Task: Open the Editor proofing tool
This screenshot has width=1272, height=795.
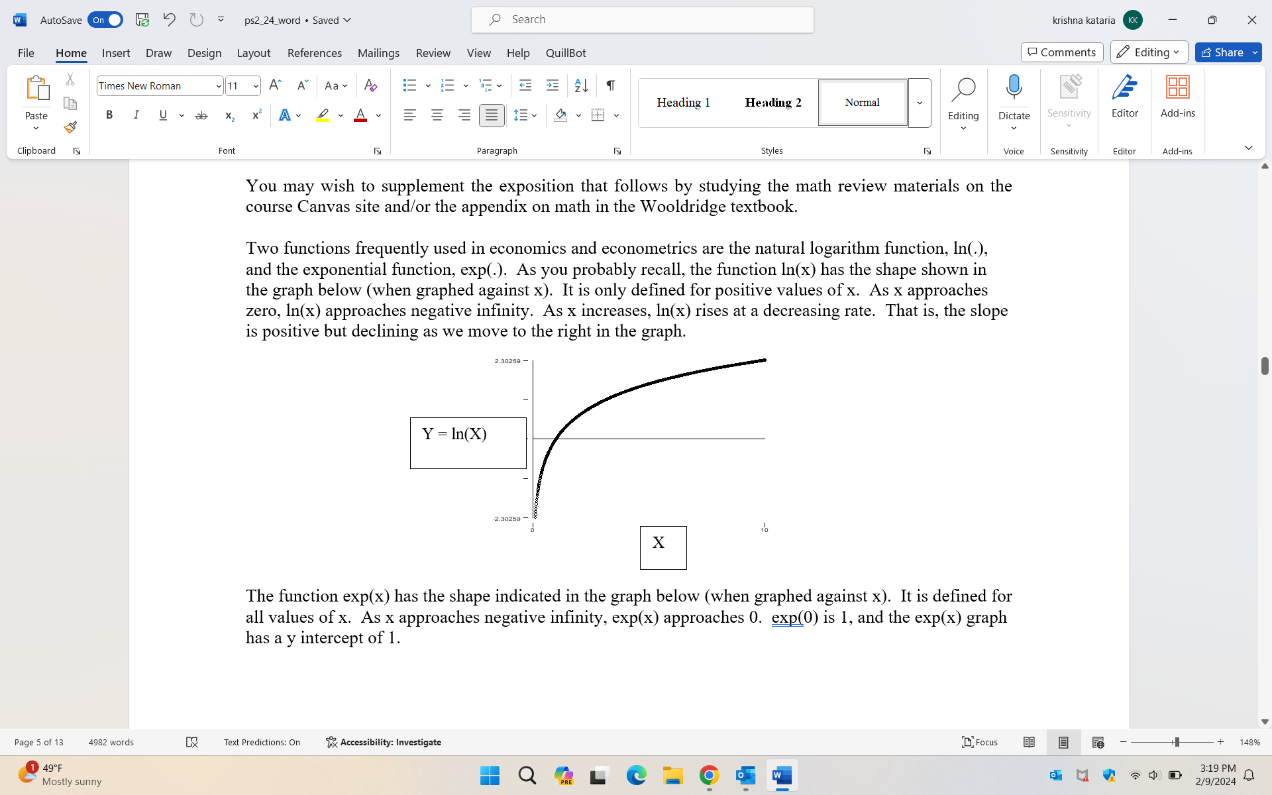Action: pyautogui.click(x=1124, y=97)
